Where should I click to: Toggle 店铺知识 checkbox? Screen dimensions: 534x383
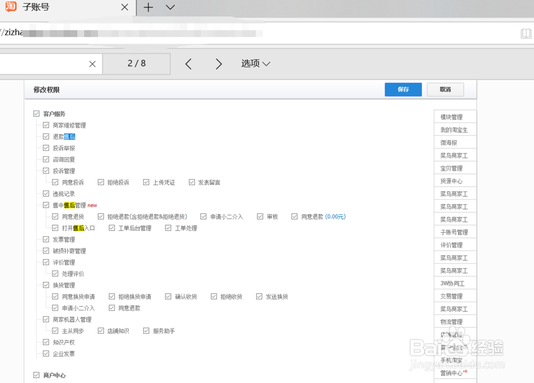[101, 331]
